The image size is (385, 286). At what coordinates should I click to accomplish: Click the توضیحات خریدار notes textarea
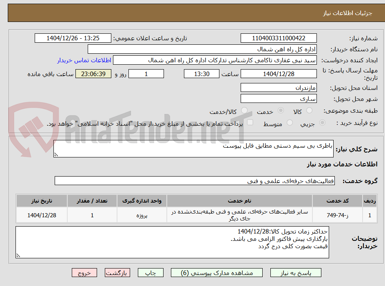coord(172,242)
